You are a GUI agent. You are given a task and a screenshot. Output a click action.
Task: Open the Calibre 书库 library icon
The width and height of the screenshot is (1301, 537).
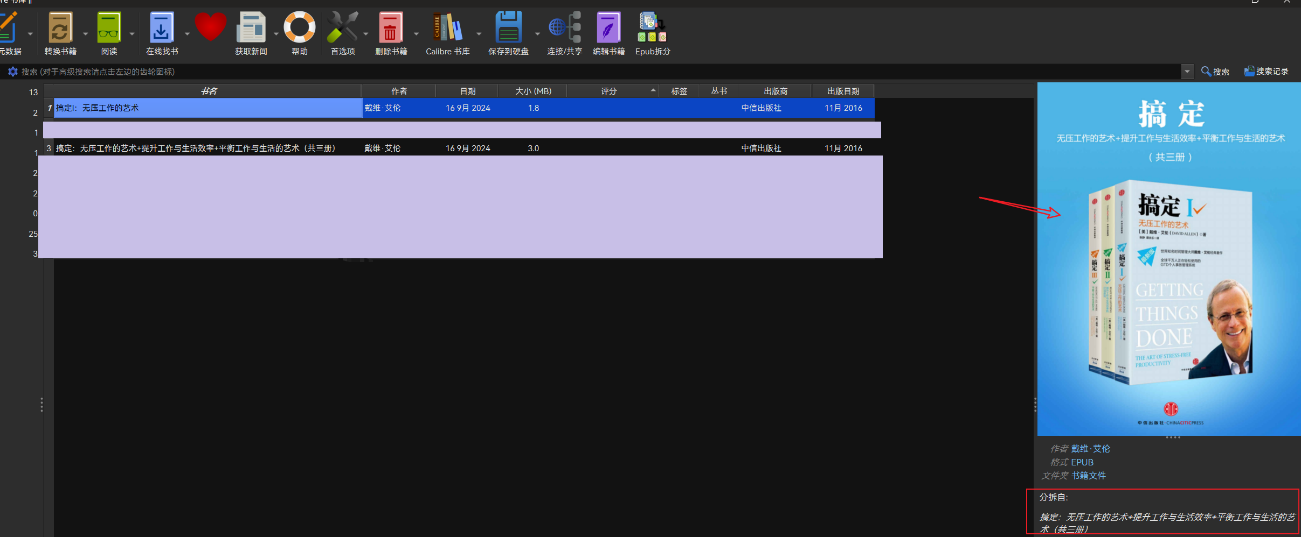coord(447,27)
